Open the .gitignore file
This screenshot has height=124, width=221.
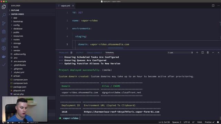[x=18, y=69]
